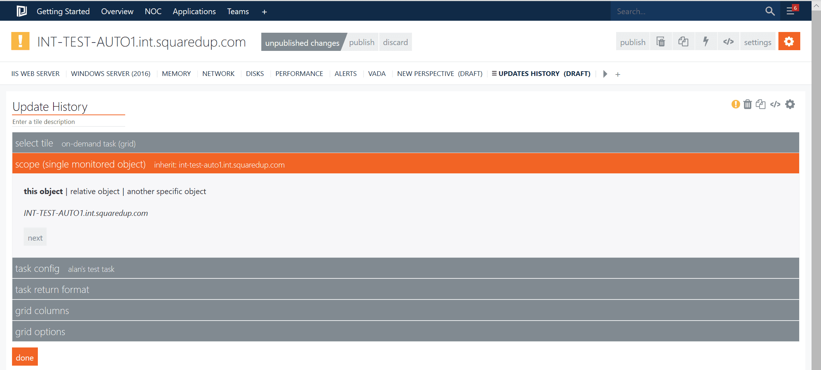Image resolution: width=821 pixels, height=370 pixels.
Task: Select 'this object' scope option
Action: pyautogui.click(x=43, y=192)
